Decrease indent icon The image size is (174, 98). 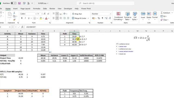[64, 18]
